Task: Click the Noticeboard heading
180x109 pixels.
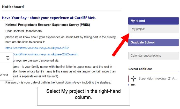Action: 13,7
